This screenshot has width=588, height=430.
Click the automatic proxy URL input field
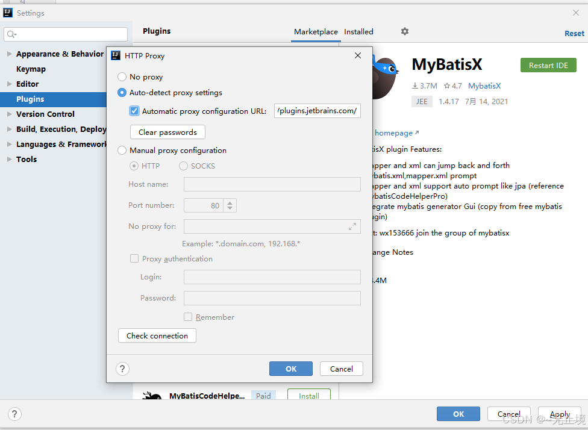coord(317,111)
